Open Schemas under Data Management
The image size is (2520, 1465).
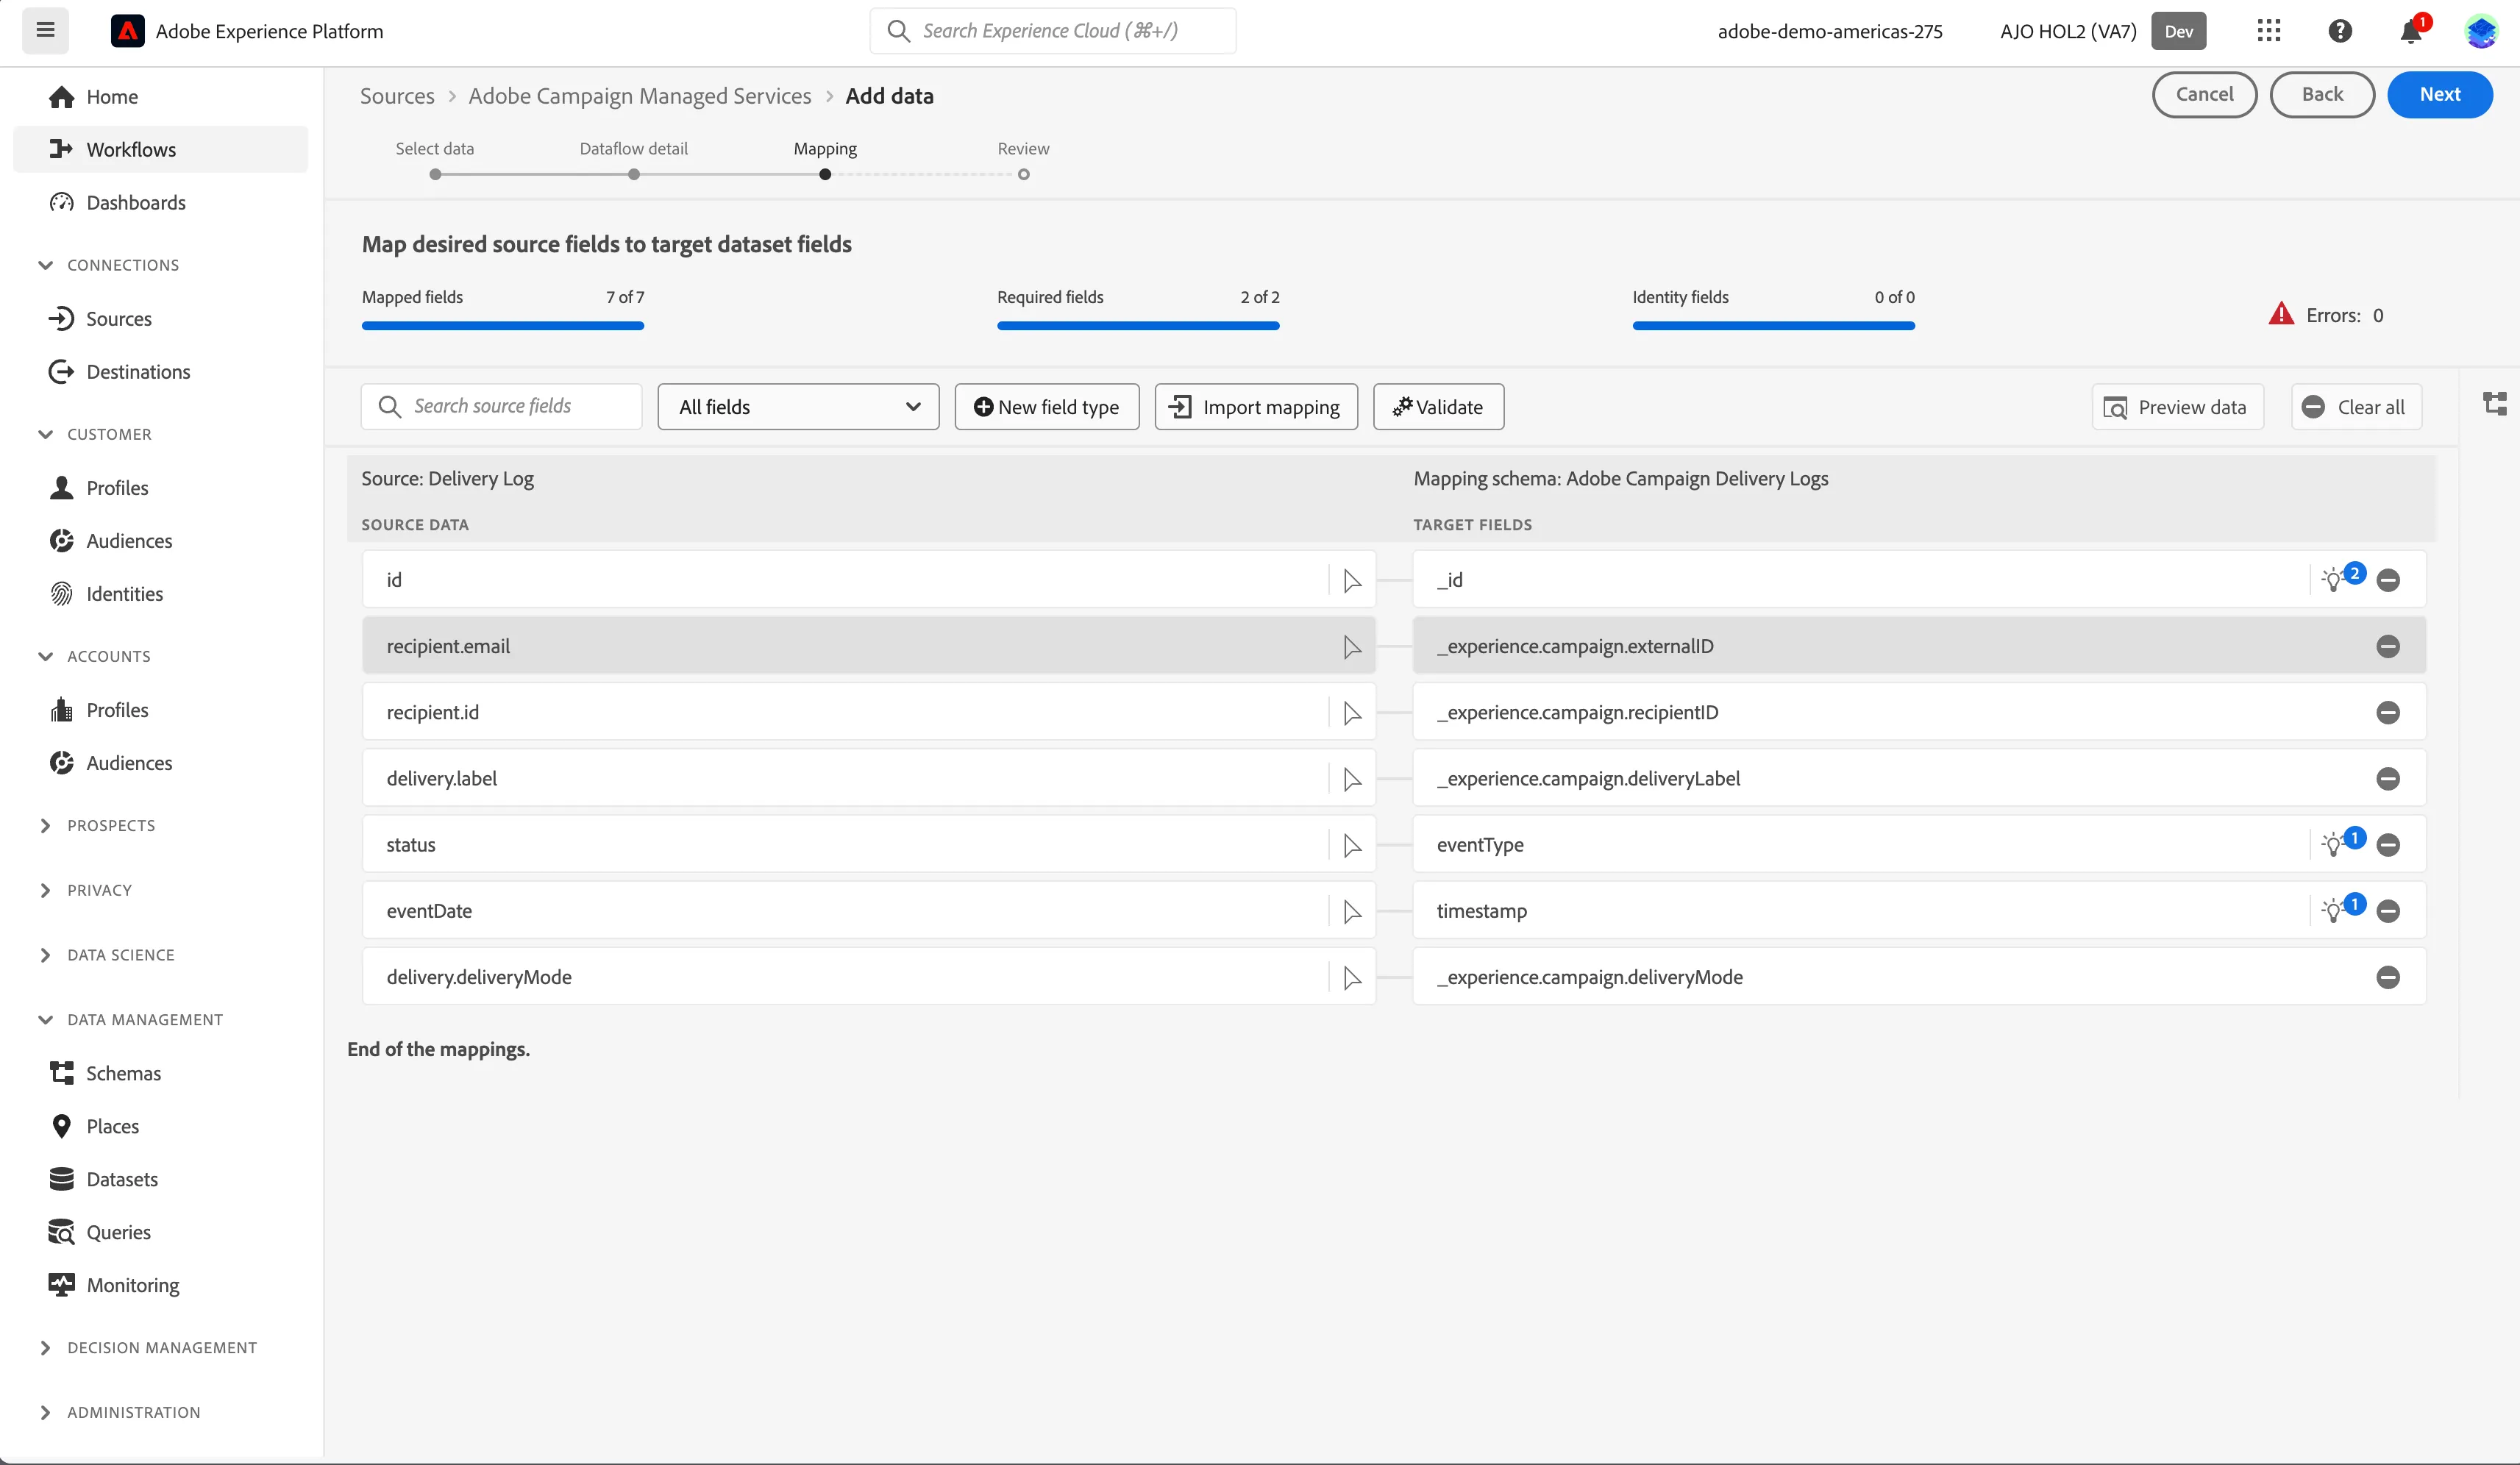coord(123,1073)
